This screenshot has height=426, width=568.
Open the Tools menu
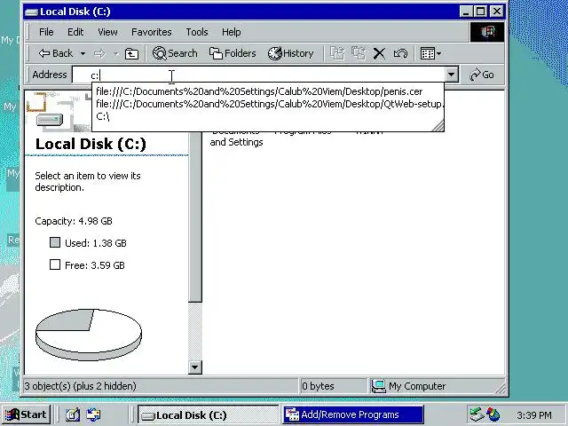click(197, 32)
